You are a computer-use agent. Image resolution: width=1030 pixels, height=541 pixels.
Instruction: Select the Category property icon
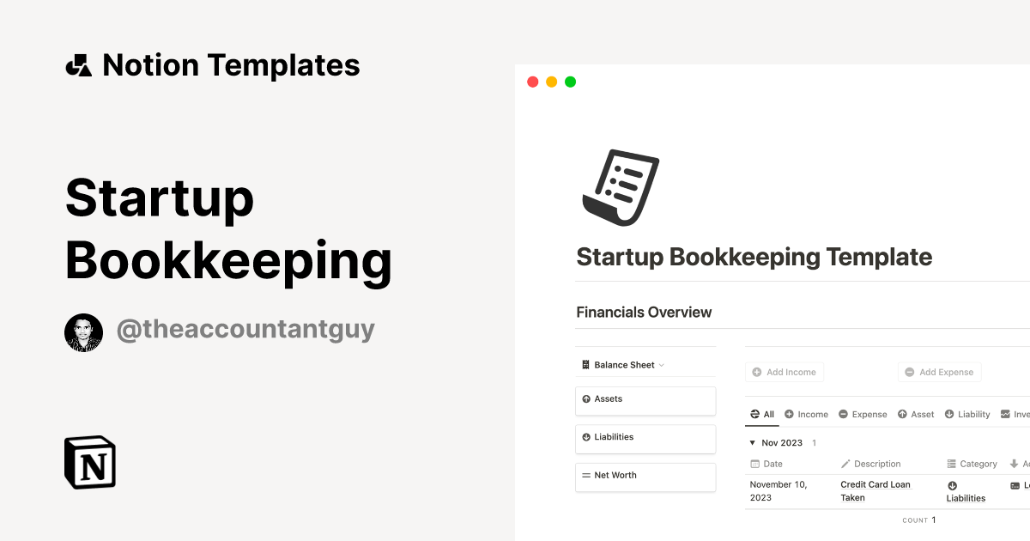(x=951, y=464)
